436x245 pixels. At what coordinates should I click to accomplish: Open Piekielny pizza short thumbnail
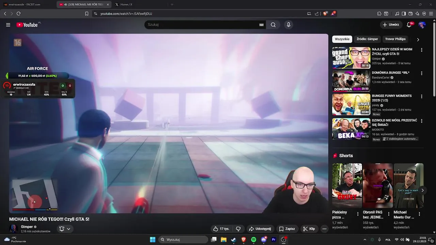coord(347,185)
